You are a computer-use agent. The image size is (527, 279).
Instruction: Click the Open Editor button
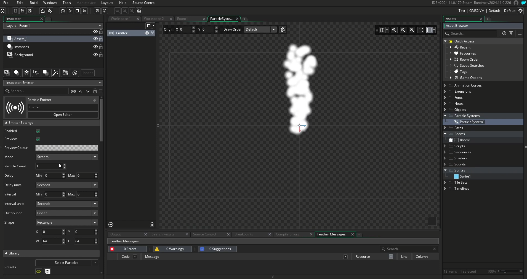[x=63, y=115]
